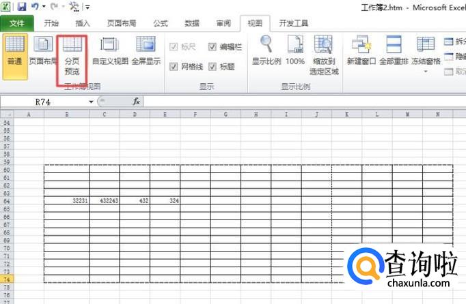Open Page Layout (页面布局) view button

click(43, 50)
